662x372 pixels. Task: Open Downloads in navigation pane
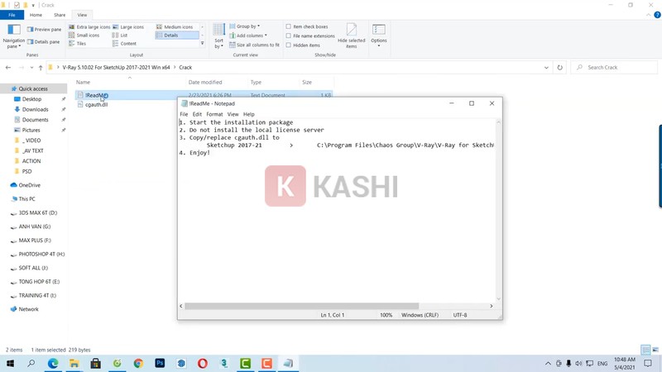tap(35, 109)
